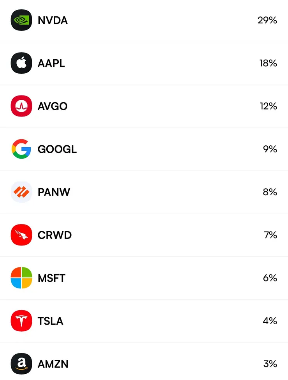Select the Microsoft four-color logo
Viewport: 288px width, 380px height.
click(x=21, y=278)
